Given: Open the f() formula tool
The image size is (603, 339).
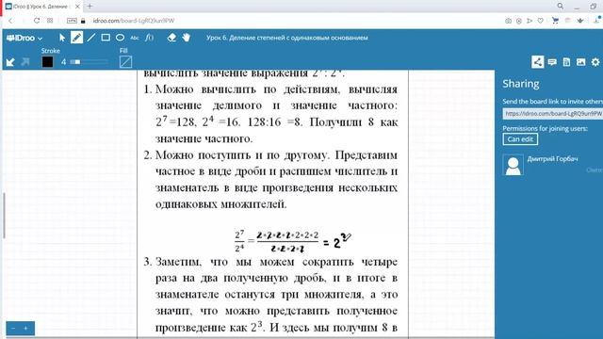Looking at the screenshot, I should tap(149, 38).
